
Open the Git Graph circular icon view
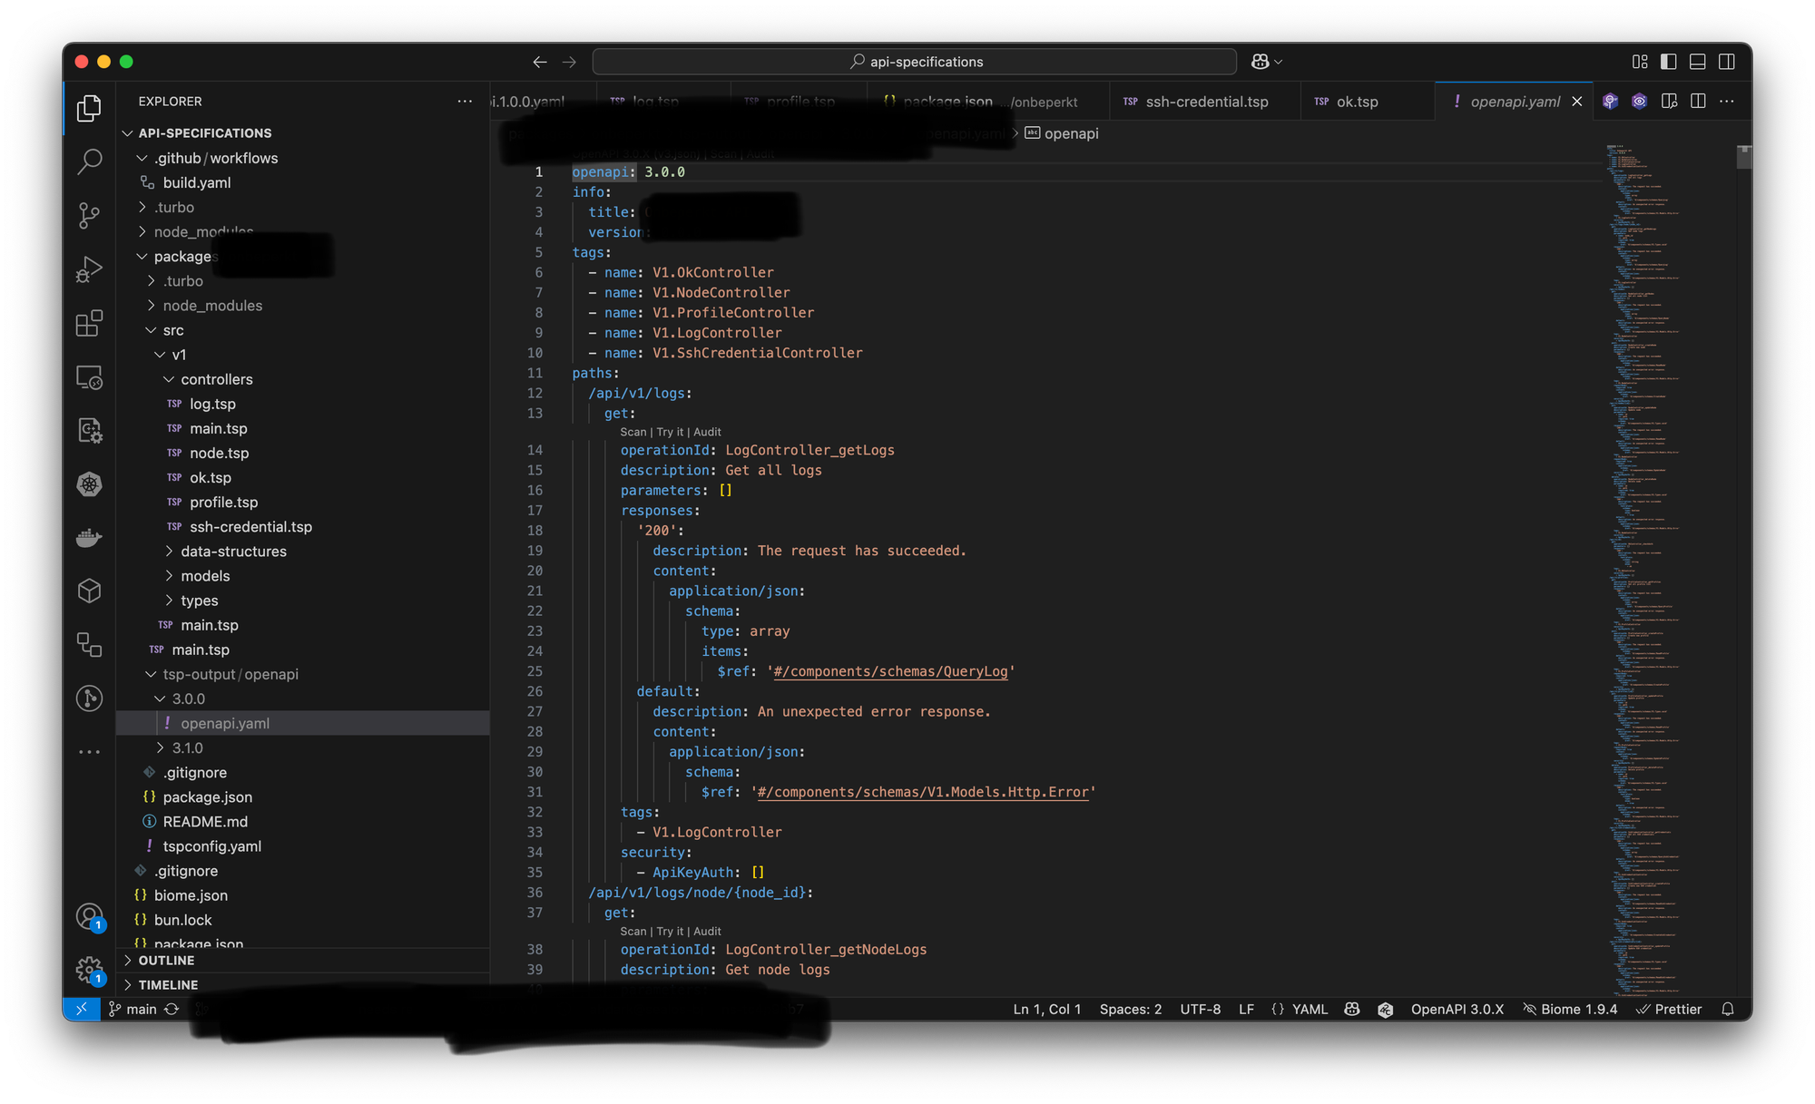(89, 698)
